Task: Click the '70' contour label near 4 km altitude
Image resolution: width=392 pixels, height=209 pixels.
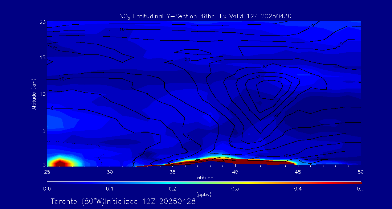Action: click(x=189, y=138)
